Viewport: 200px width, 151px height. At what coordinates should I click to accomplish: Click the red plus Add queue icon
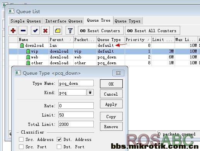click(x=13, y=31)
